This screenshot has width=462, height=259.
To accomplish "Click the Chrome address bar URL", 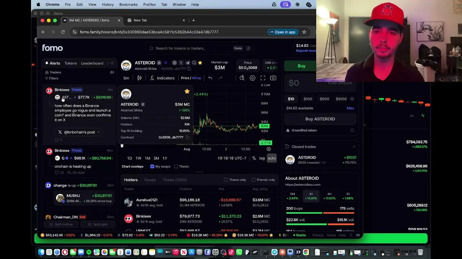I will 149,32.
